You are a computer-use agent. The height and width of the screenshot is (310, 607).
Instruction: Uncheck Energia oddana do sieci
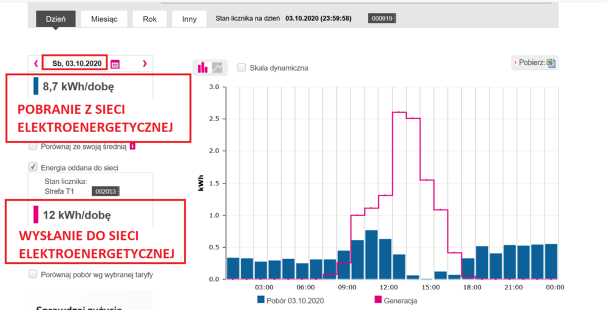click(x=33, y=167)
